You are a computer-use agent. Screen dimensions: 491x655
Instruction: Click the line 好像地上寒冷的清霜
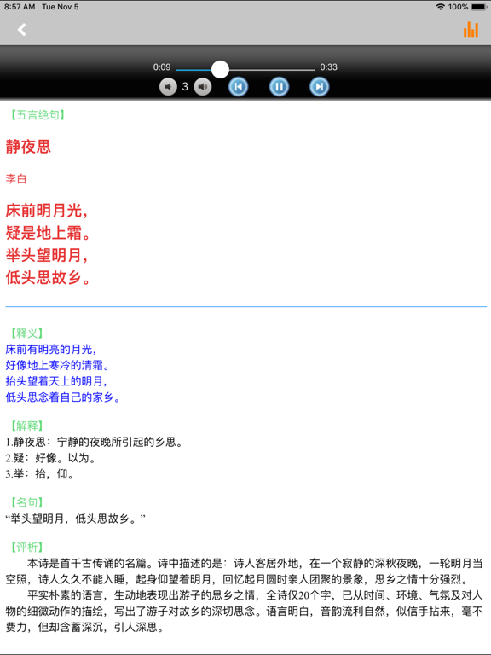(x=57, y=365)
